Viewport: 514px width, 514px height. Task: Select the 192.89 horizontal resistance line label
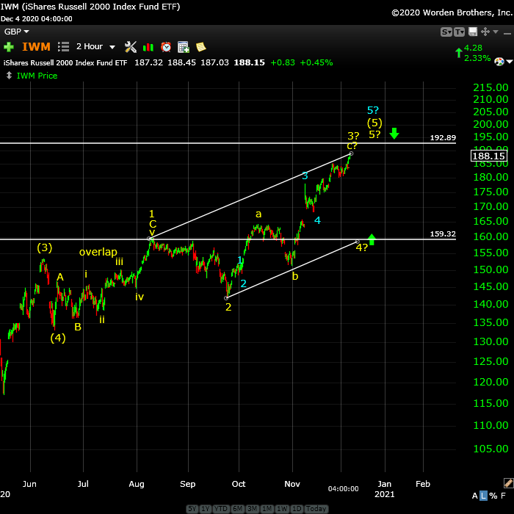[443, 138]
